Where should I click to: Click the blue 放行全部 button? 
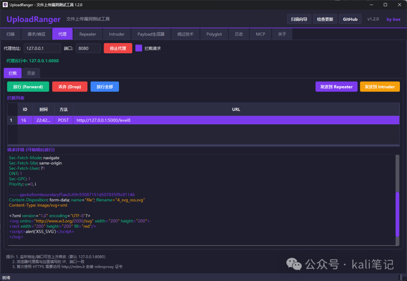[105, 86]
